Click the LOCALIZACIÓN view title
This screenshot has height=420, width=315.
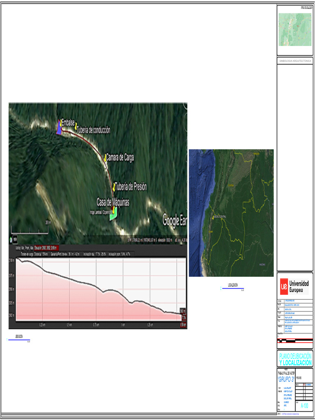233,285
